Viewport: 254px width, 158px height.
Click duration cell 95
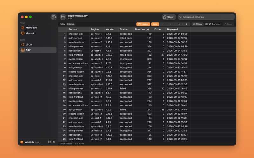[x=143, y=135]
